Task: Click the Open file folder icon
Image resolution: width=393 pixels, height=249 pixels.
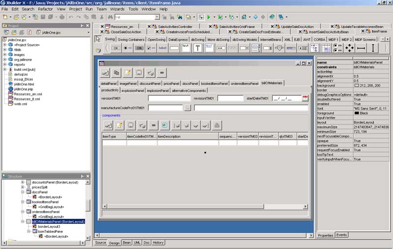Action: [x=16, y=17]
